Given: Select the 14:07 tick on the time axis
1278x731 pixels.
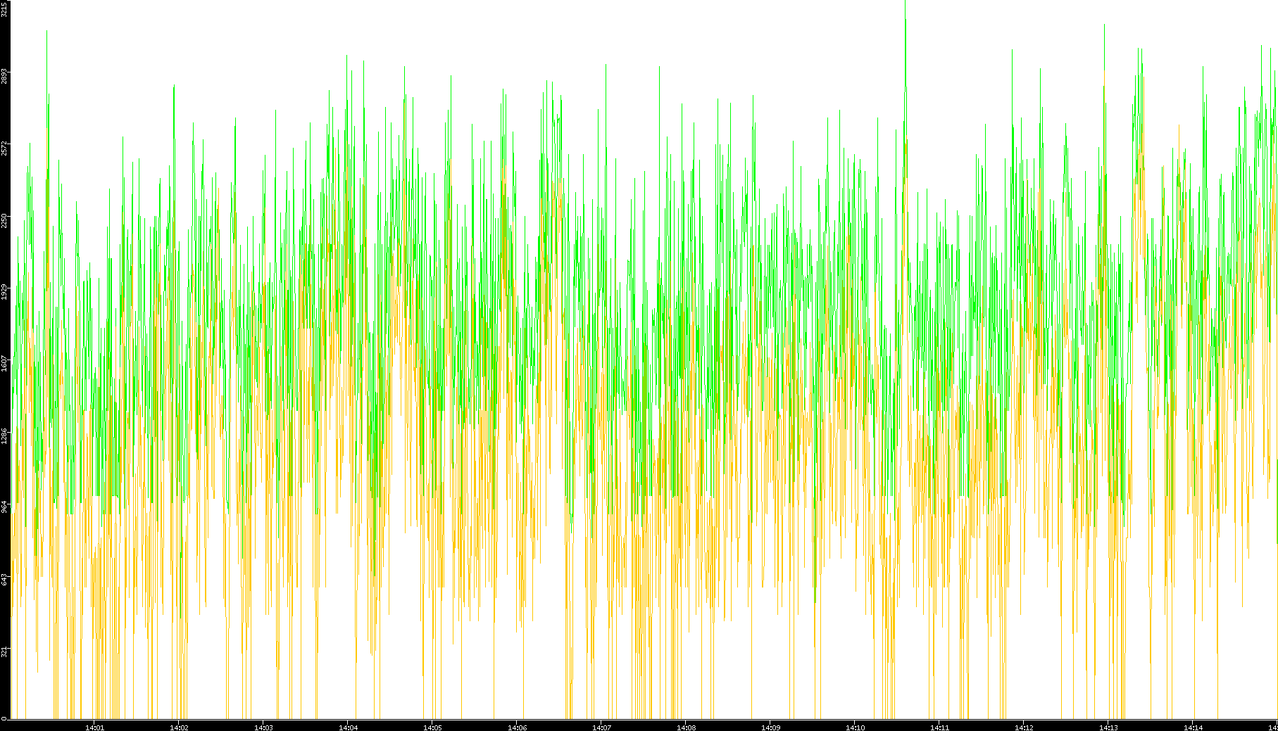Looking at the screenshot, I should click(601, 727).
